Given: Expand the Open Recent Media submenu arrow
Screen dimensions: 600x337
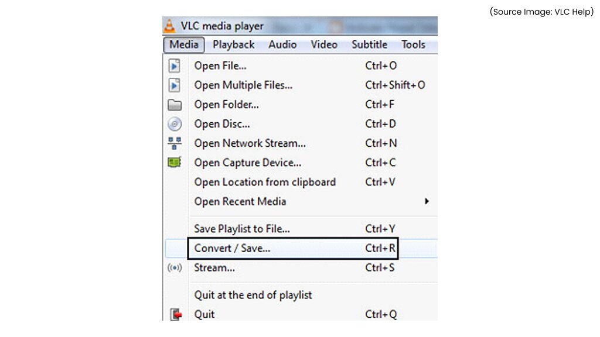Looking at the screenshot, I should [x=427, y=201].
